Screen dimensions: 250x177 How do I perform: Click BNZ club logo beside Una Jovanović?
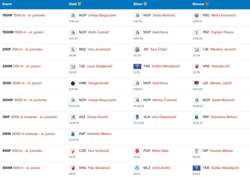tap(73, 49)
